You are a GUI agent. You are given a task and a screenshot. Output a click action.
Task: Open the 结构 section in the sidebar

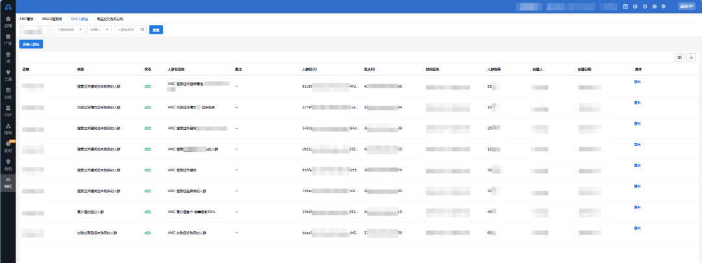point(8,127)
